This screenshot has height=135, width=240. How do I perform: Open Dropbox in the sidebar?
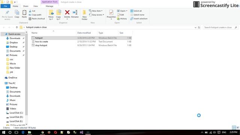click(14, 42)
